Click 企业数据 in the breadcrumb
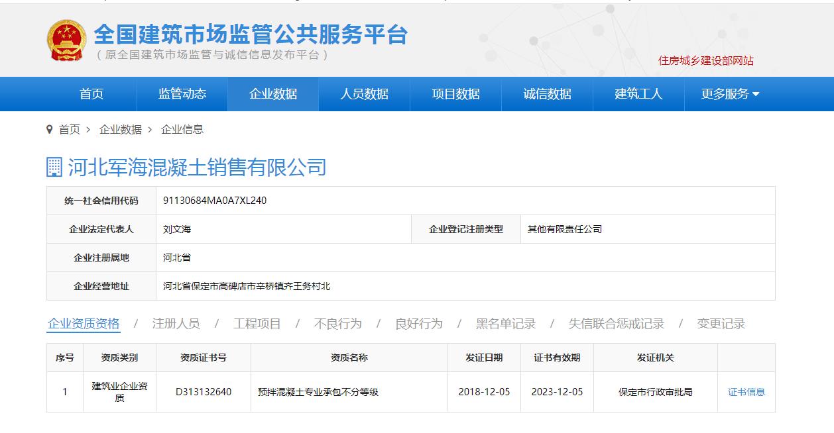Image resolution: width=834 pixels, height=433 pixels. (x=121, y=129)
